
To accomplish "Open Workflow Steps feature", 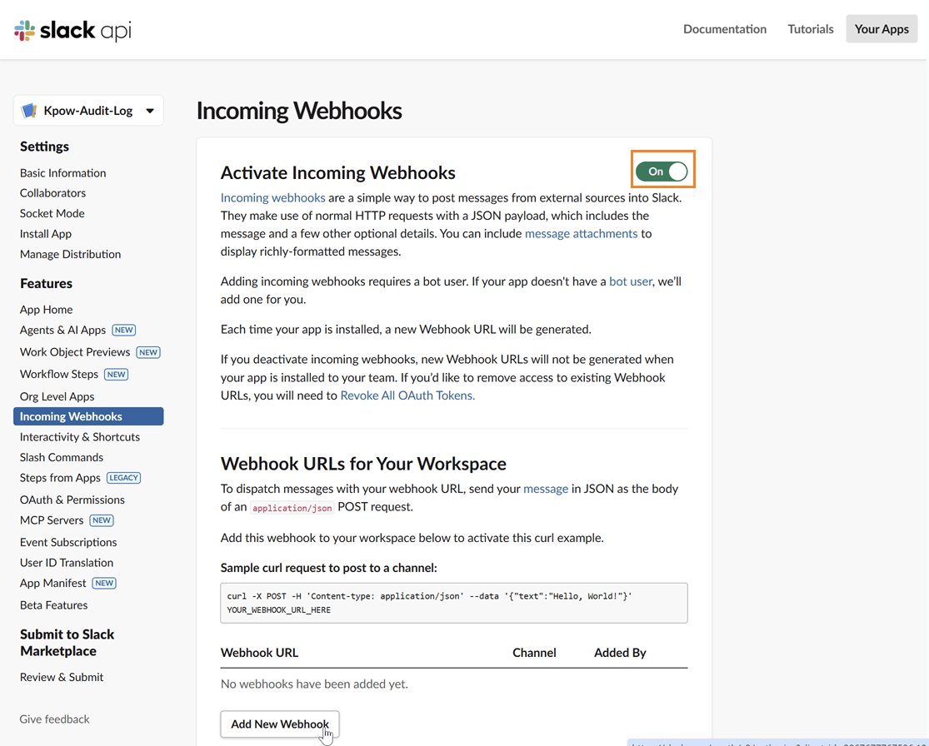I will (x=58, y=374).
